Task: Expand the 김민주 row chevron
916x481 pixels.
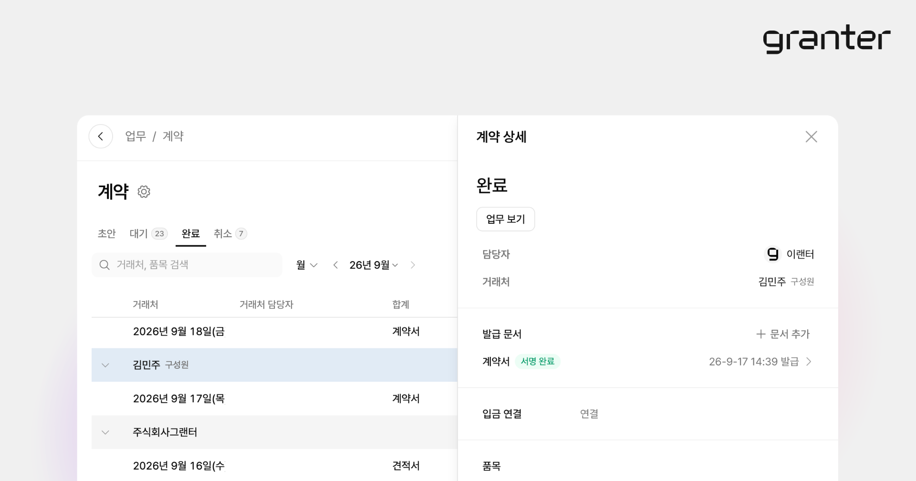Action: [105, 365]
